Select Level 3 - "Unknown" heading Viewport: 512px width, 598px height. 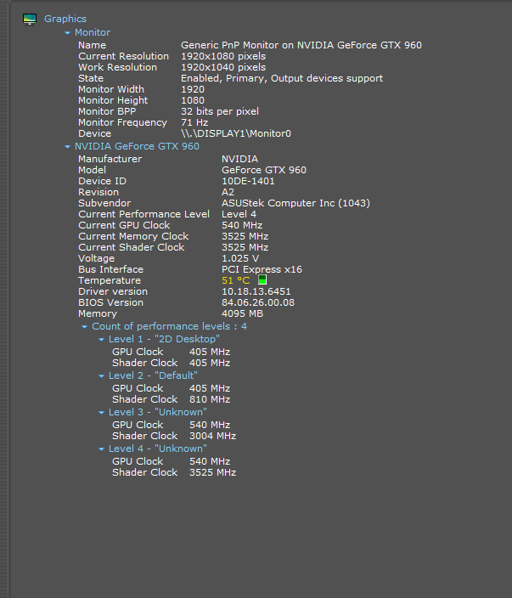(158, 412)
